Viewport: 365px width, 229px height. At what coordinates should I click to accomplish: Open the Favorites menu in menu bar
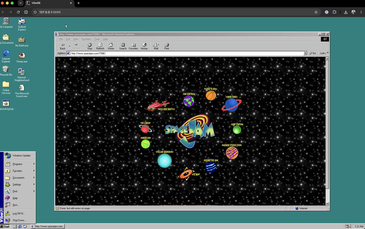(86, 39)
